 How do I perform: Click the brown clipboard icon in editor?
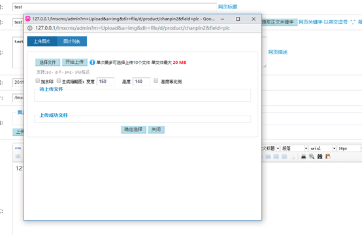point(328,157)
